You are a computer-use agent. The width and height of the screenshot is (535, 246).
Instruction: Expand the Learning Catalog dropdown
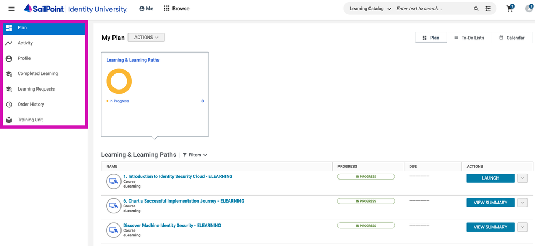click(x=370, y=9)
